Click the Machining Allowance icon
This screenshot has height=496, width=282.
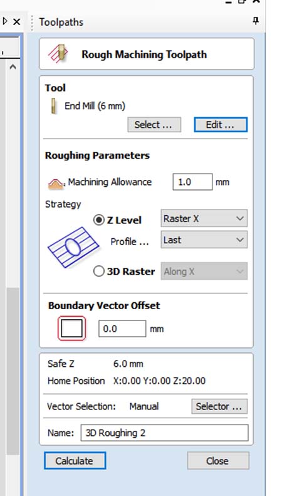pos(56,184)
